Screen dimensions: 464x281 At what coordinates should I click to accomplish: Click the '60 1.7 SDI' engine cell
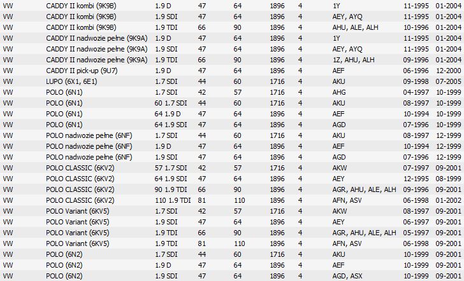click(x=171, y=103)
